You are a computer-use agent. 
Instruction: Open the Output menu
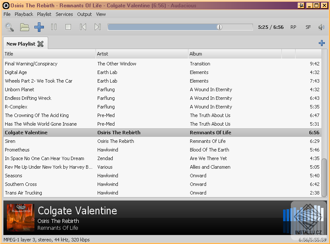click(84, 14)
